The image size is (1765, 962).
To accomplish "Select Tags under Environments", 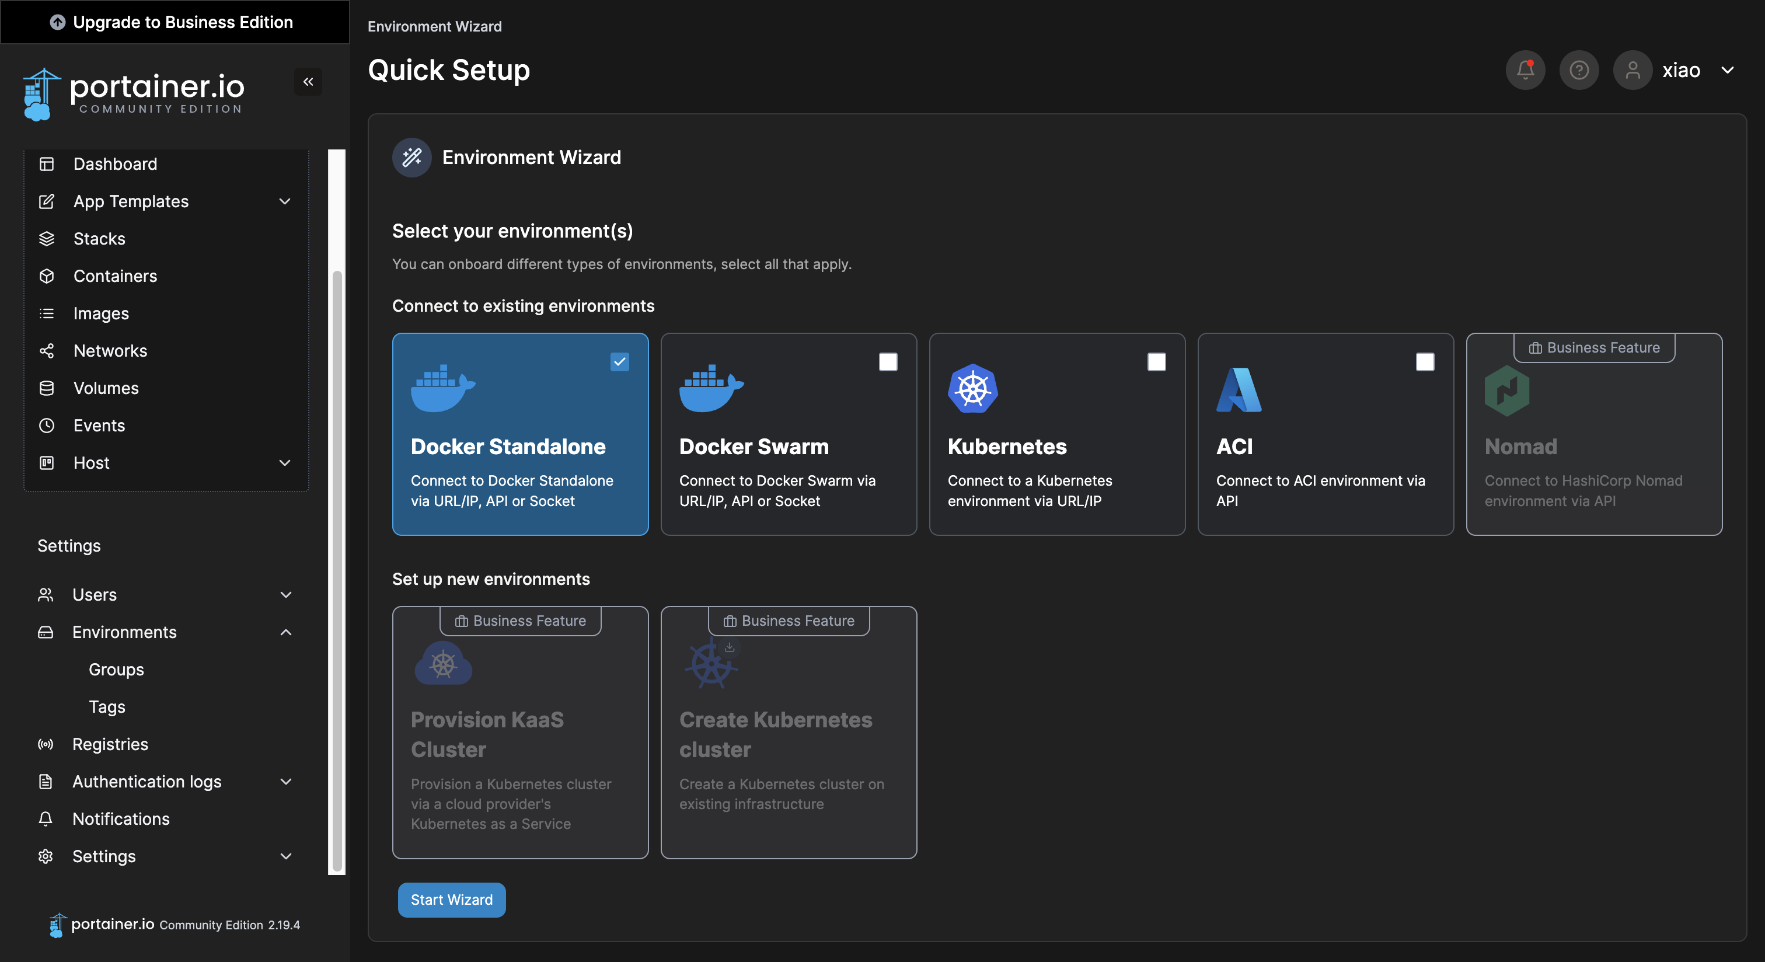I will tap(107, 706).
